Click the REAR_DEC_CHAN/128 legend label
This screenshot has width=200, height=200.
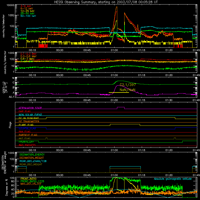point(33,161)
